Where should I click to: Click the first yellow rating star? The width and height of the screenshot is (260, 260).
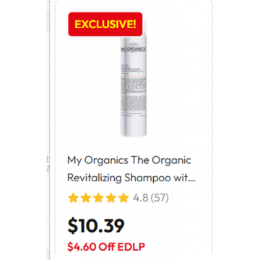(x=73, y=198)
